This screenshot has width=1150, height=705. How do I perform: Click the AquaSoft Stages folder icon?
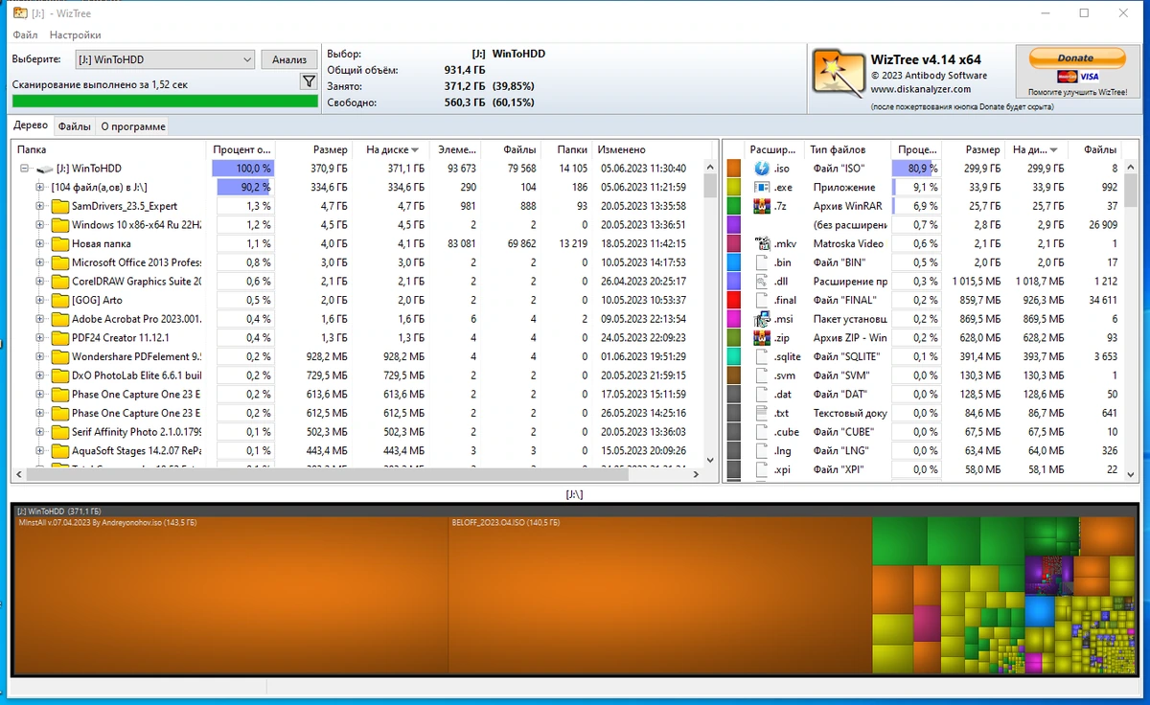tap(59, 451)
